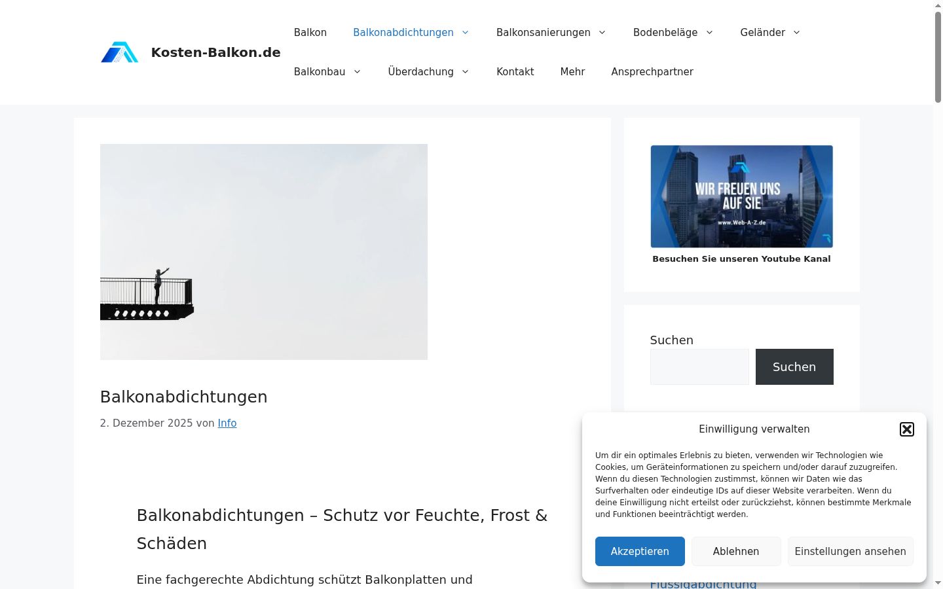Expand the Überdachung submenu chevron

[465, 71]
